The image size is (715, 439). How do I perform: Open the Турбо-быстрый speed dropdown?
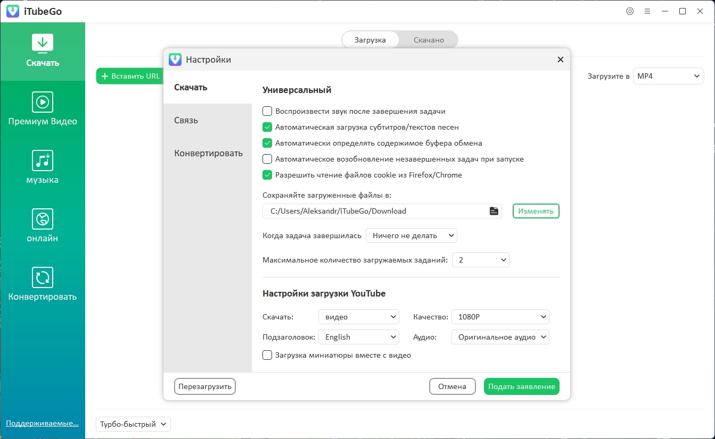pos(133,424)
